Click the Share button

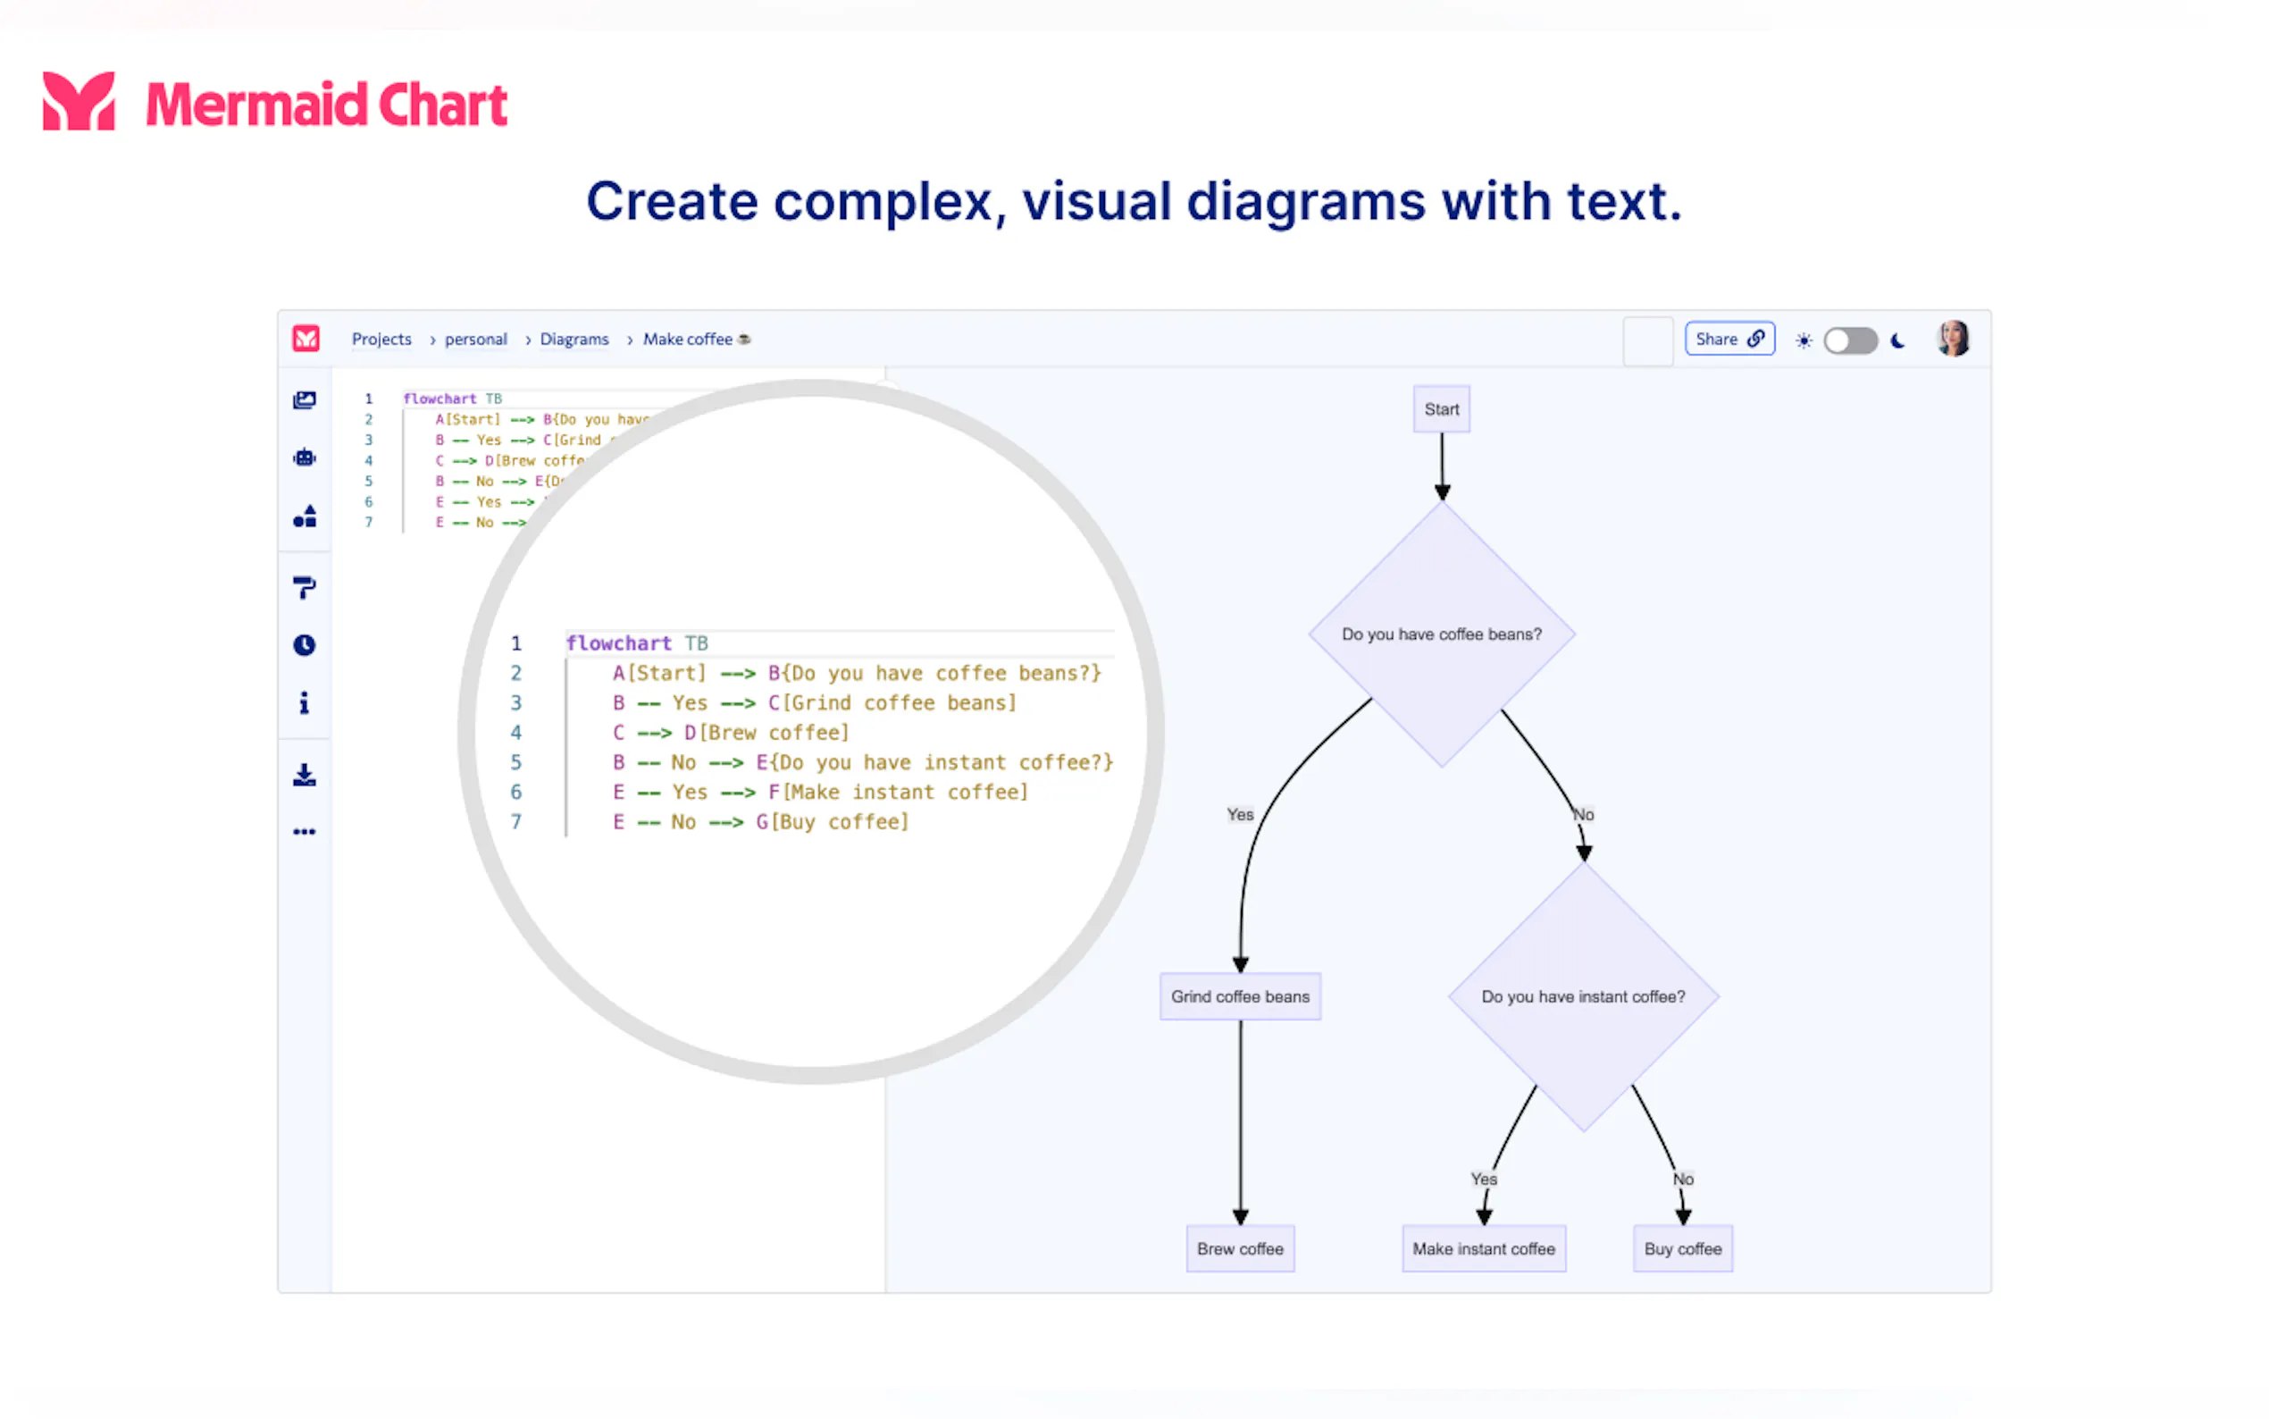point(1729,339)
